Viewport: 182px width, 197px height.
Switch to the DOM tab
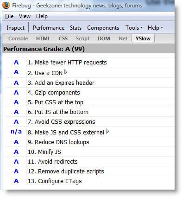coord(104,38)
